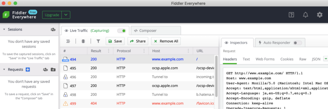Click the share sessions icon in Sessions
The height and width of the screenshot is (109, 328).
click(x=53, y=29)
